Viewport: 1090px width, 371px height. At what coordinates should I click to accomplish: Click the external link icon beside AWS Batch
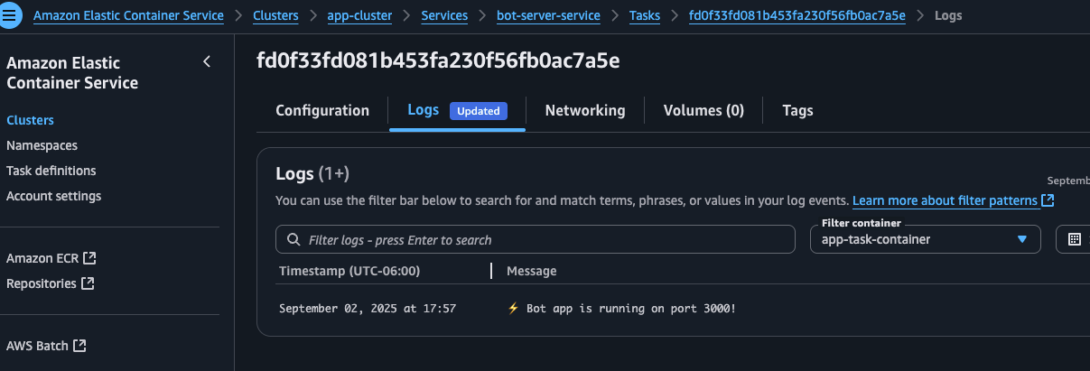tap(79, 345)
